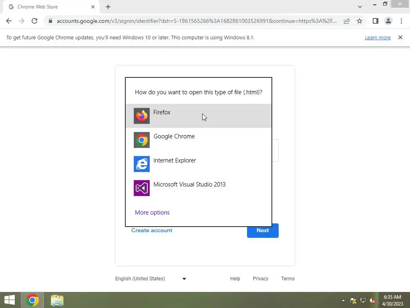Screen dimensions: 410x308
Task: Select Google Chrome icon in open-with list
Action: (142, 140)
